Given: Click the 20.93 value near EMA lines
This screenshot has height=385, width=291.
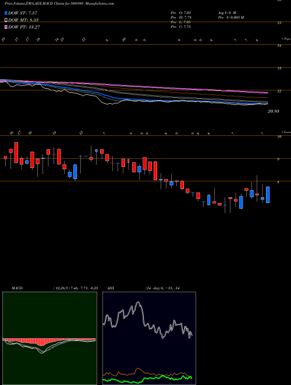Looking at the screenshot, I should [x=274, y=111].
